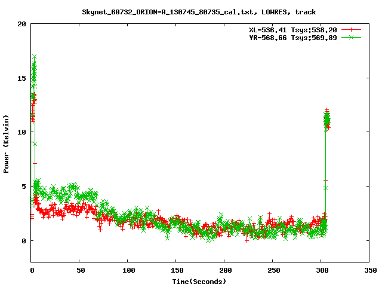Click the x-axis tick label 350
The height and width of the screenshot is (287, 382).
370,270
